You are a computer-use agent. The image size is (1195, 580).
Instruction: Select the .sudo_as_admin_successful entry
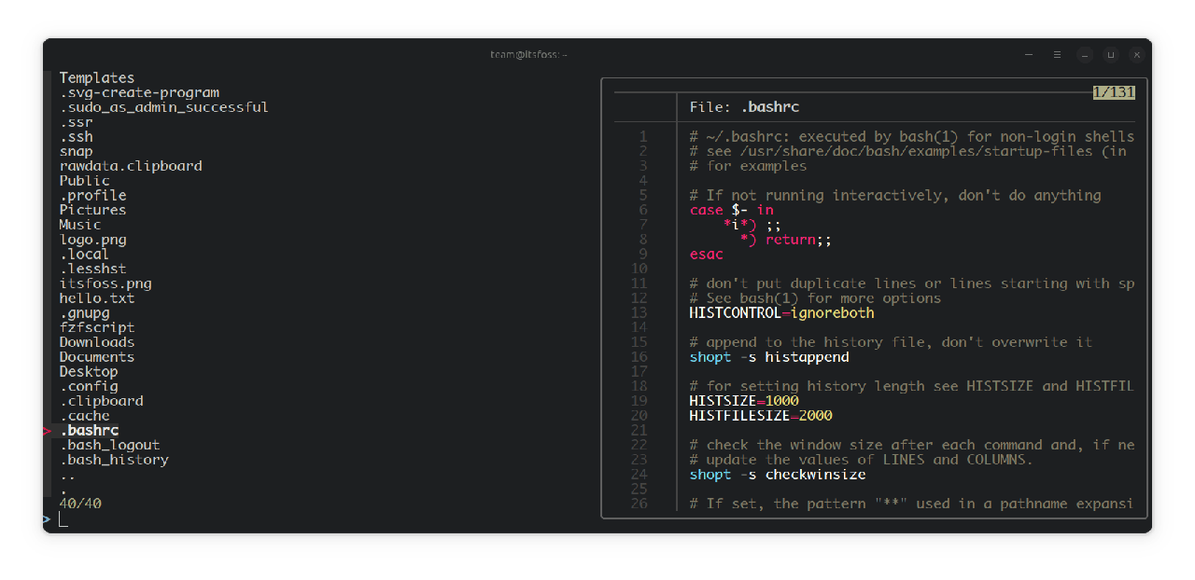(163, 107)
